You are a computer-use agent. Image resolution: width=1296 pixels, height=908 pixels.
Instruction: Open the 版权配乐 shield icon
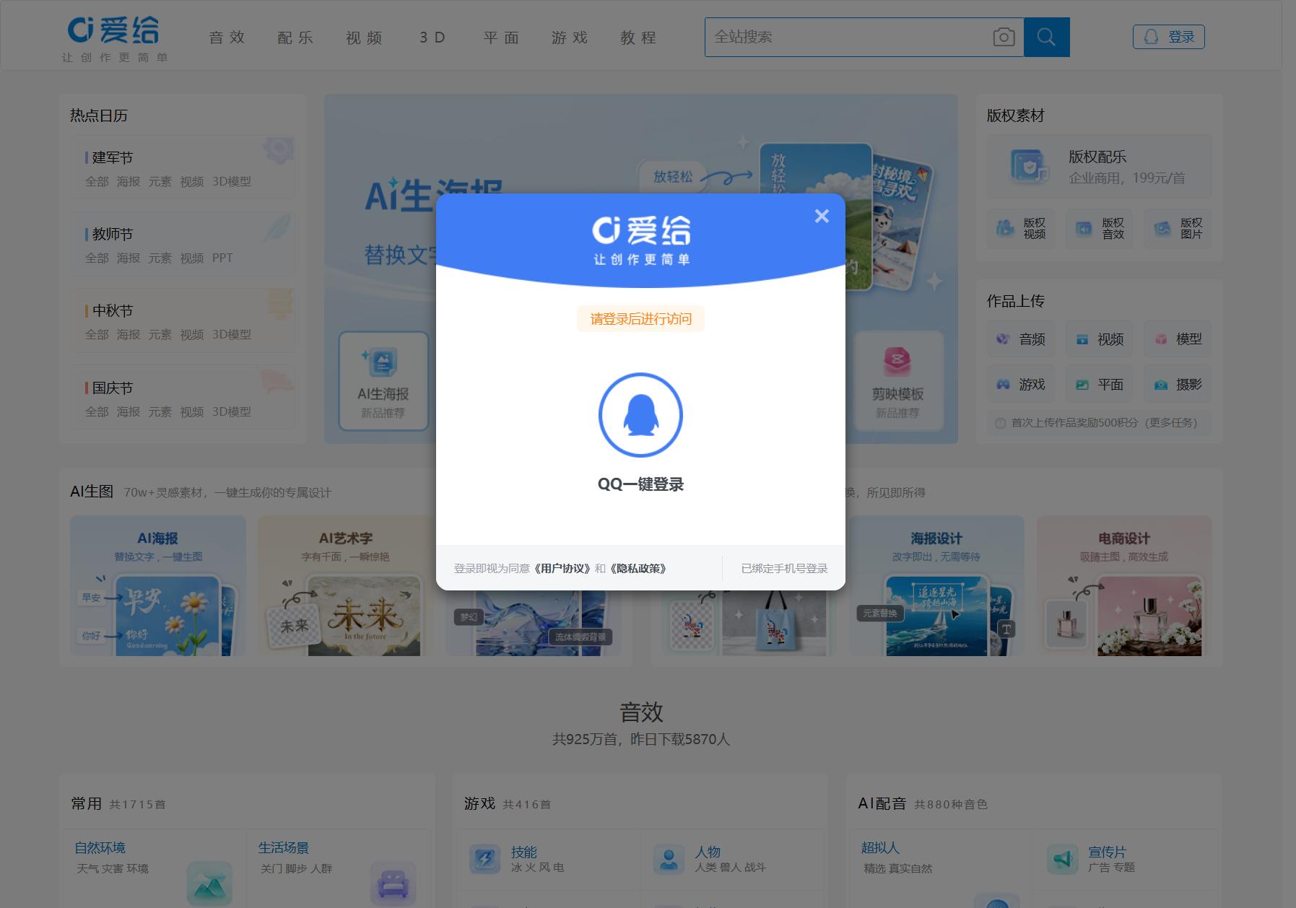coord(1028,167)
